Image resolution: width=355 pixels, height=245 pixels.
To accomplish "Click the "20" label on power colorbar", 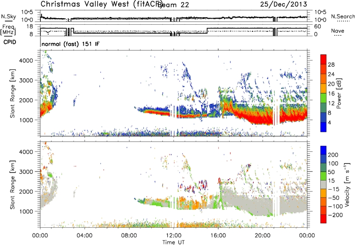I will pos(331,84).
